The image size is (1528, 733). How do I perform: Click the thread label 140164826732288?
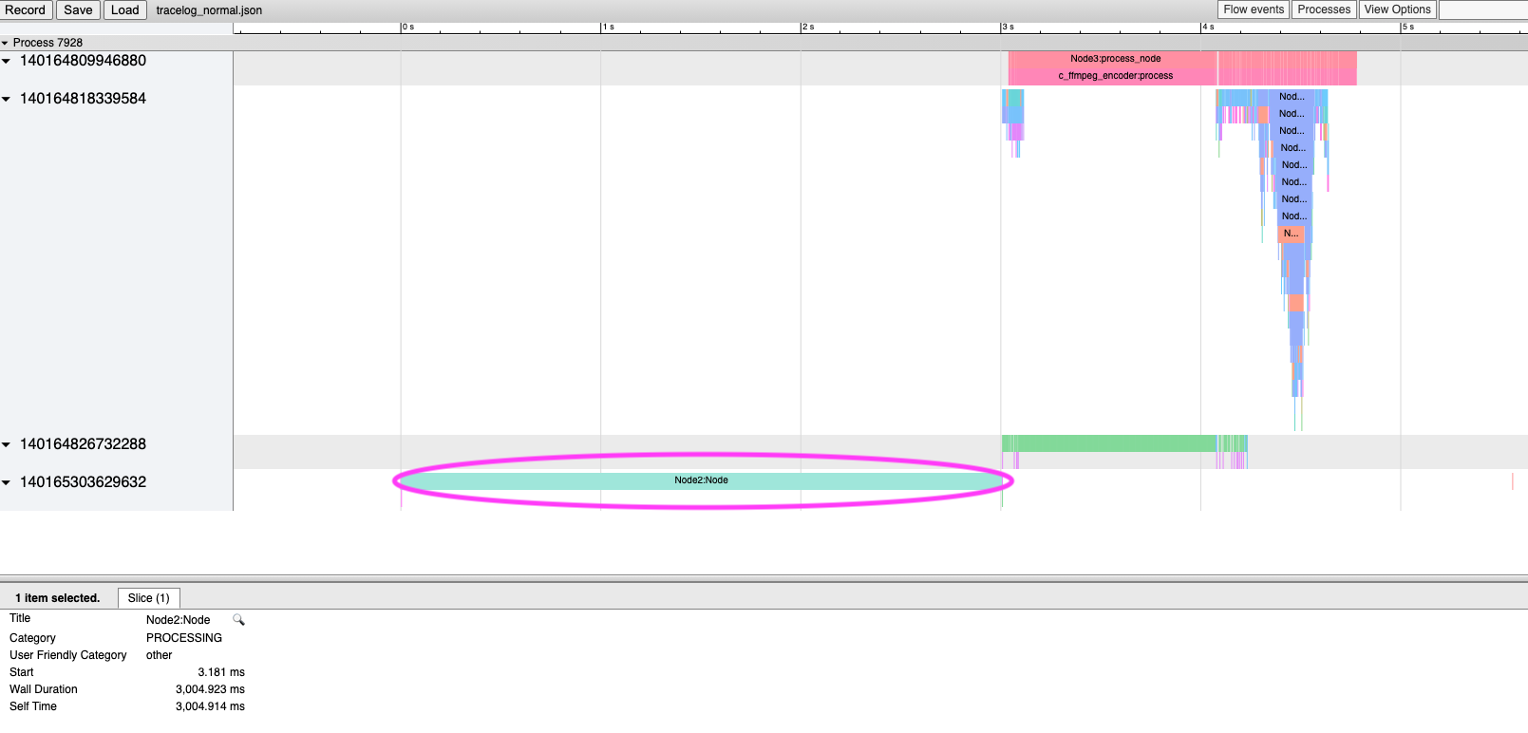point(83,444)
